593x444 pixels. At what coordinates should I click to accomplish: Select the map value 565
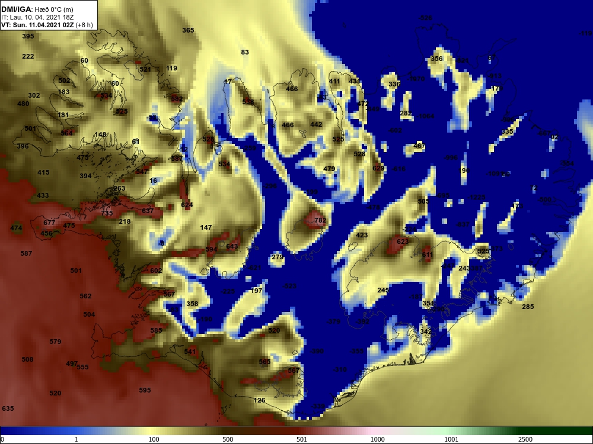[x=264, y=362]
